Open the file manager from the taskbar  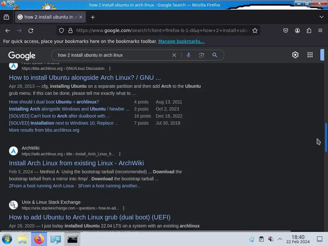point(22,239)
